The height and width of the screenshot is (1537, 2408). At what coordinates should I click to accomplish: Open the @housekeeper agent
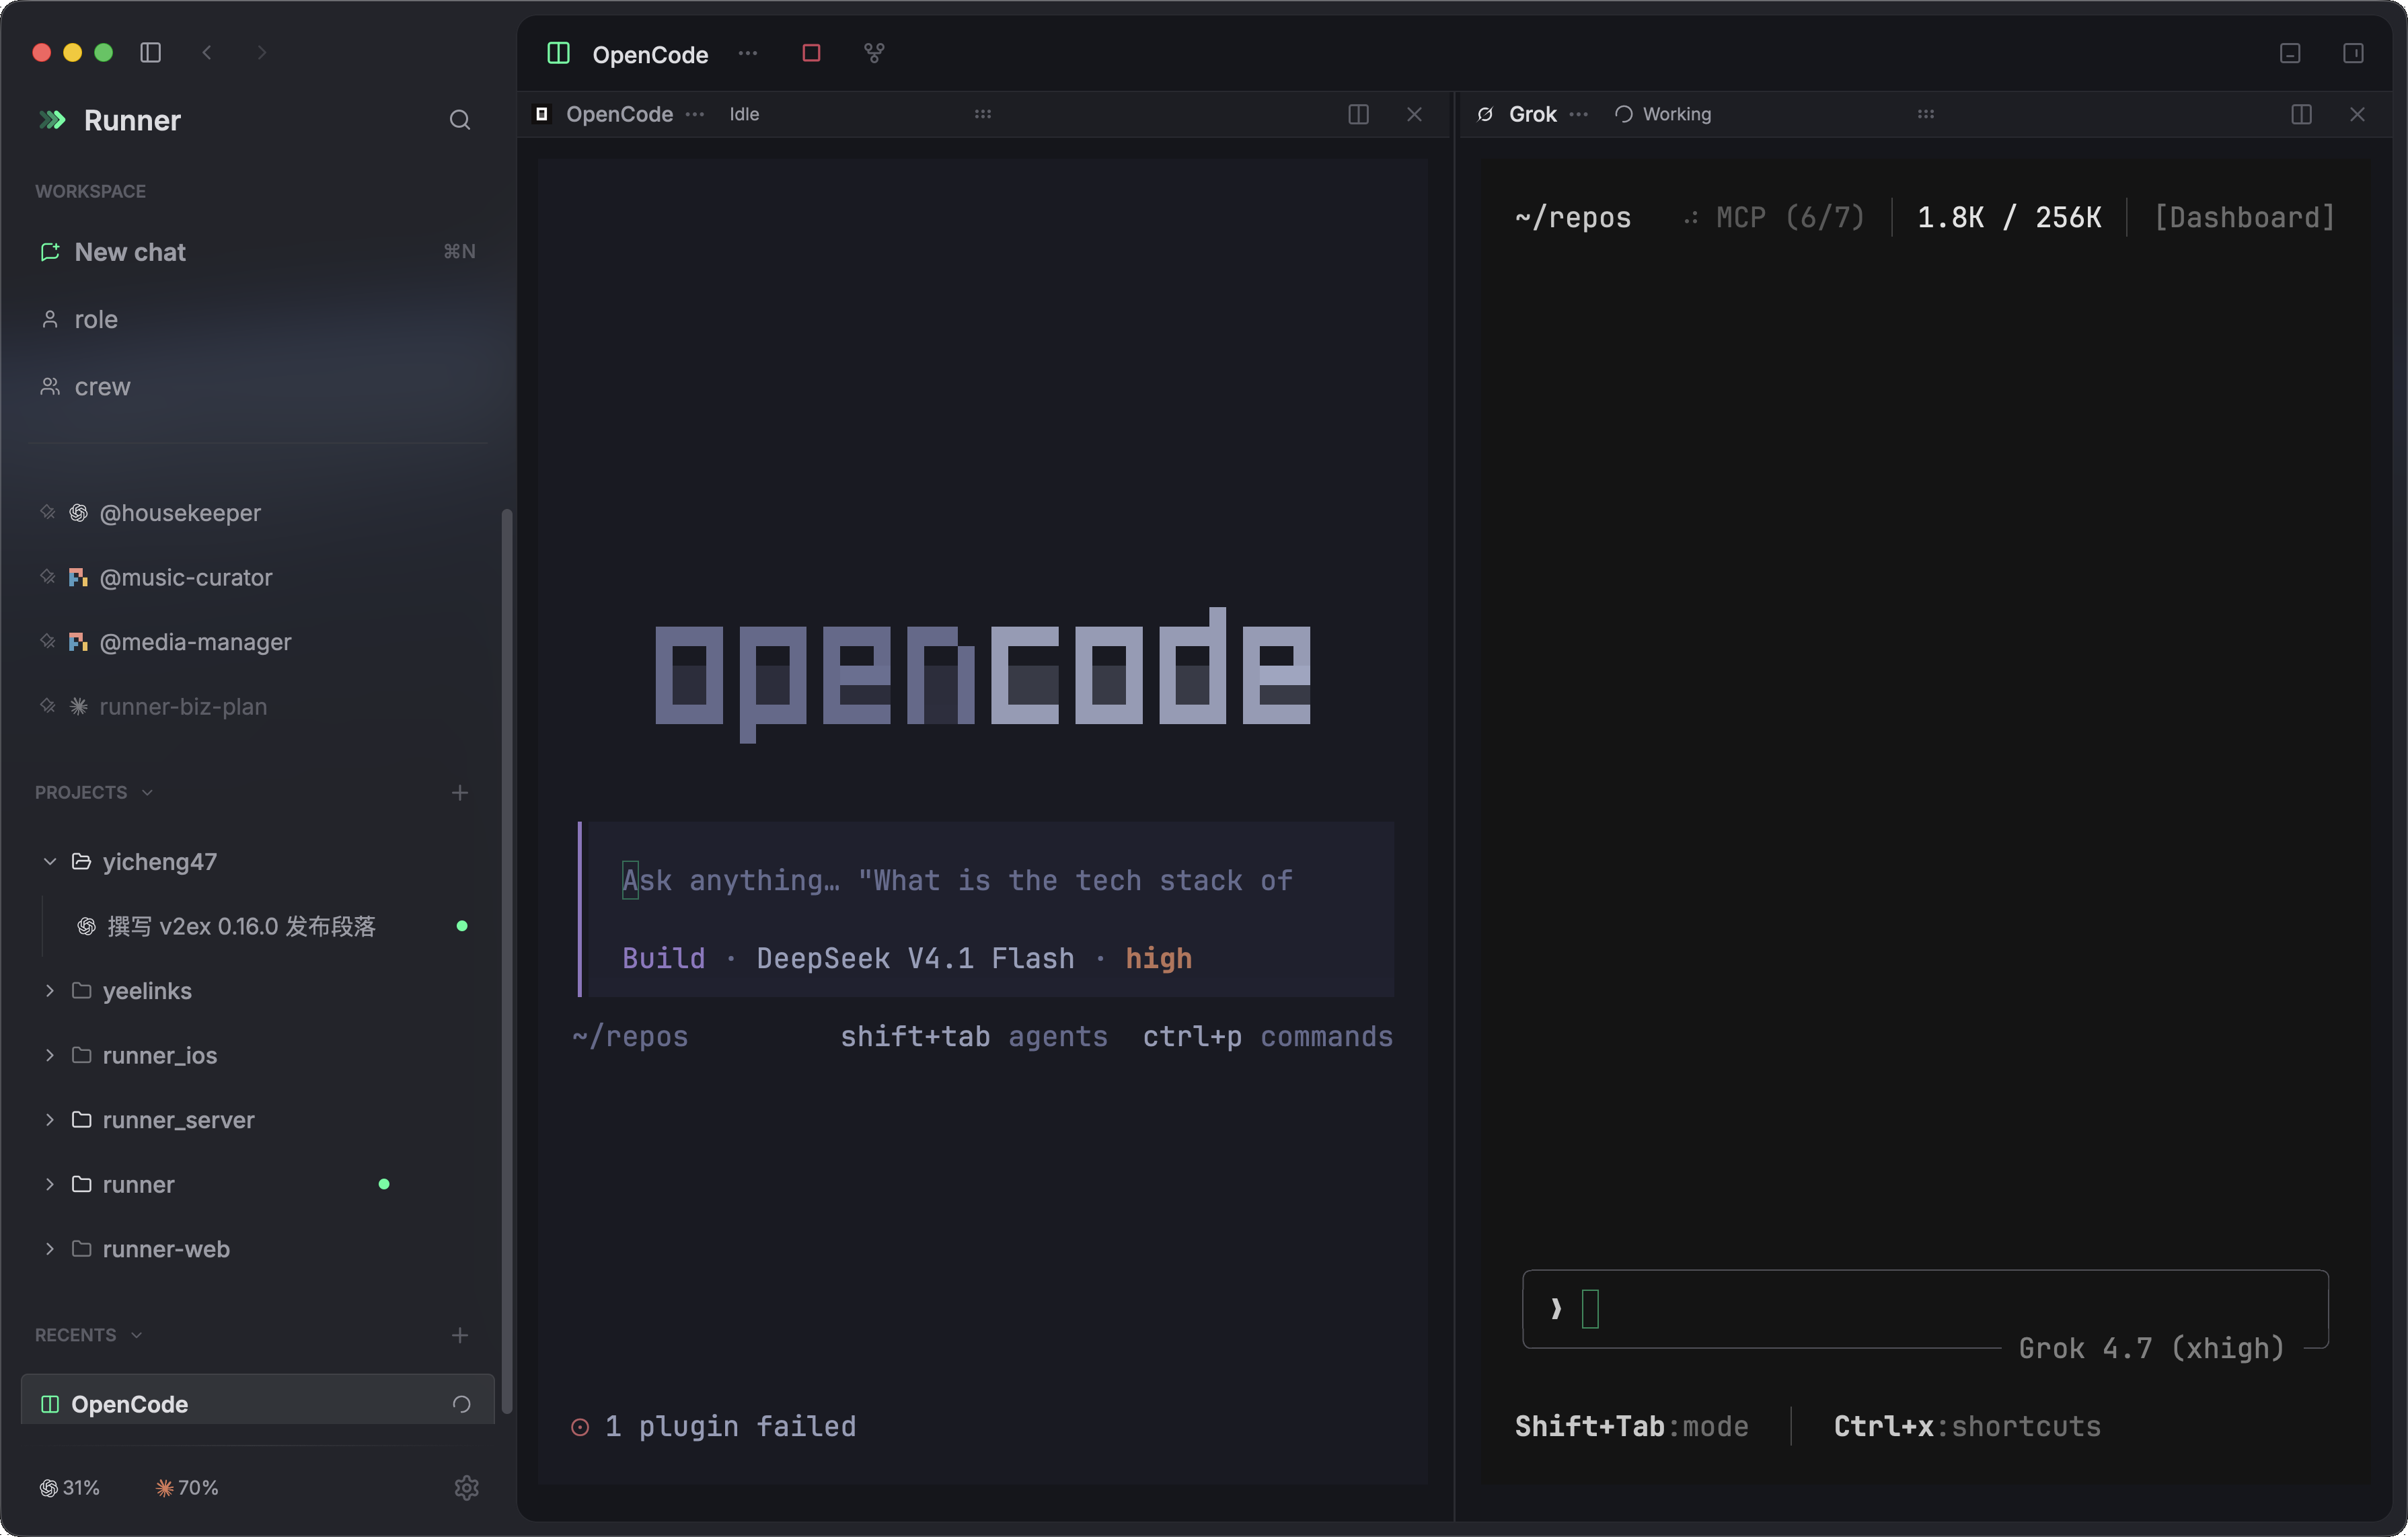[x=257, y=512]
